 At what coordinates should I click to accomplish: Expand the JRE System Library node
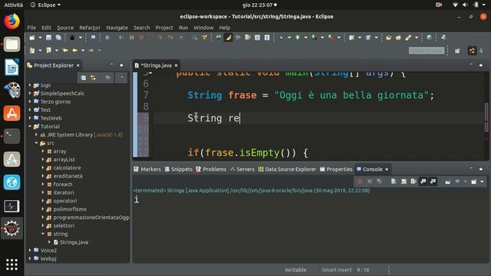click(36, 135)
